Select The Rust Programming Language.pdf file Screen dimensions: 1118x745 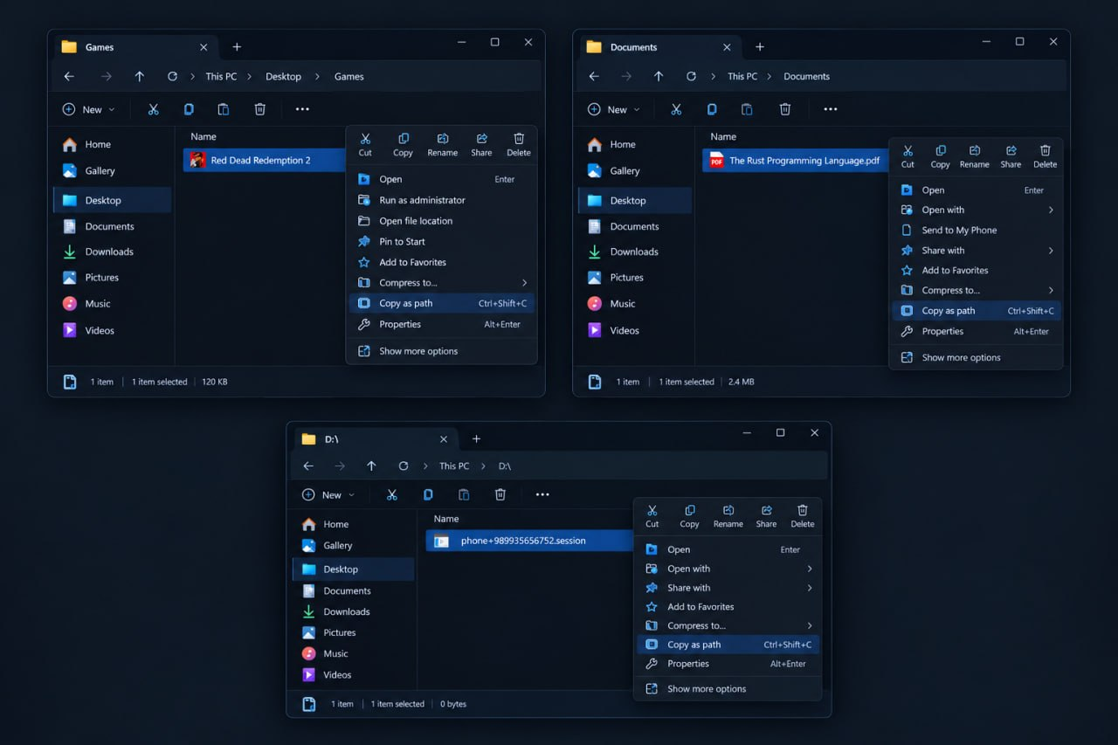point(796,161)
